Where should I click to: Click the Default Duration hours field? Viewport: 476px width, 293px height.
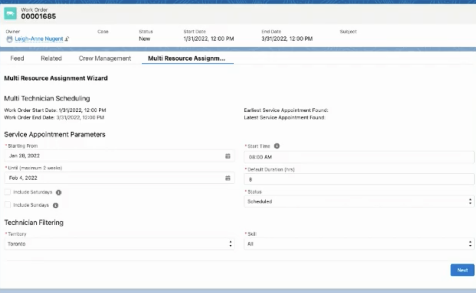(359, 179)
